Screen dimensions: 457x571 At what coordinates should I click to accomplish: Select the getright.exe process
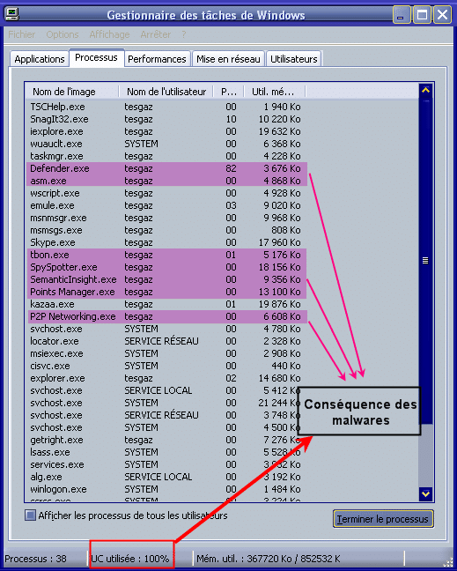(167, 440)
